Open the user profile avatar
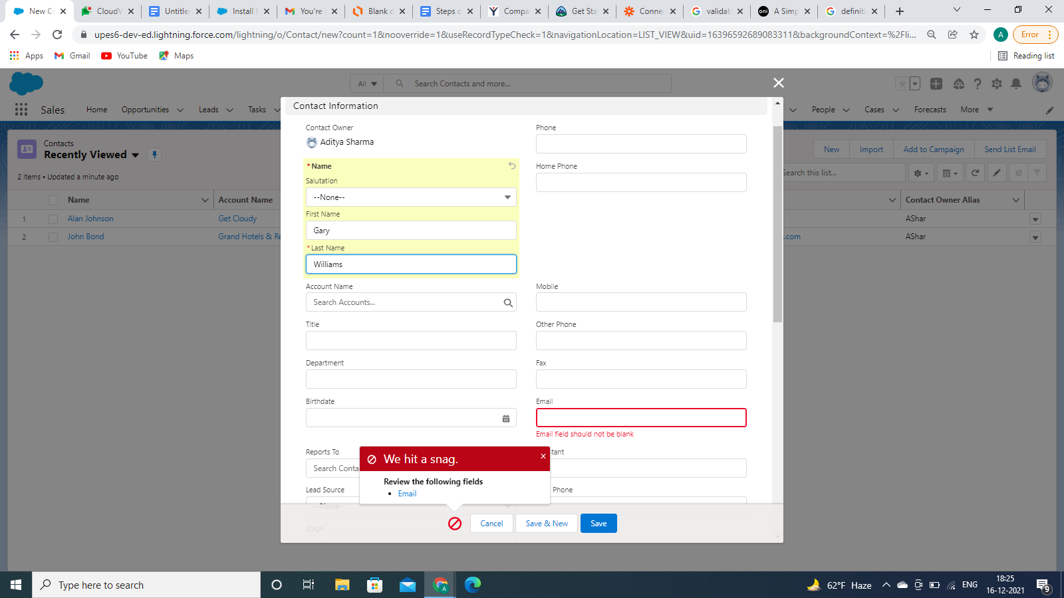The image size is (1064, 598). pyautogui.click(x=1042, y=83)
